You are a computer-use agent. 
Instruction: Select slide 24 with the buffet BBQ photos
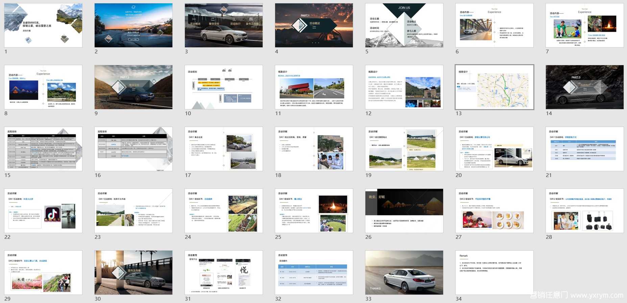tap(224, 211)
